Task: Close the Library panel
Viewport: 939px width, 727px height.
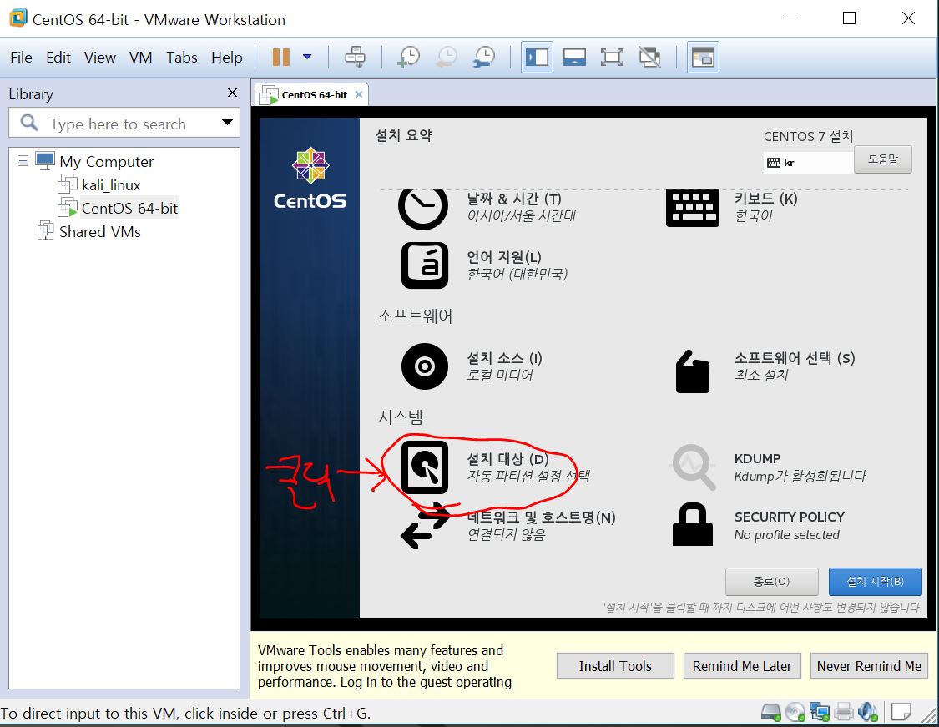Action: click(232, 93)
